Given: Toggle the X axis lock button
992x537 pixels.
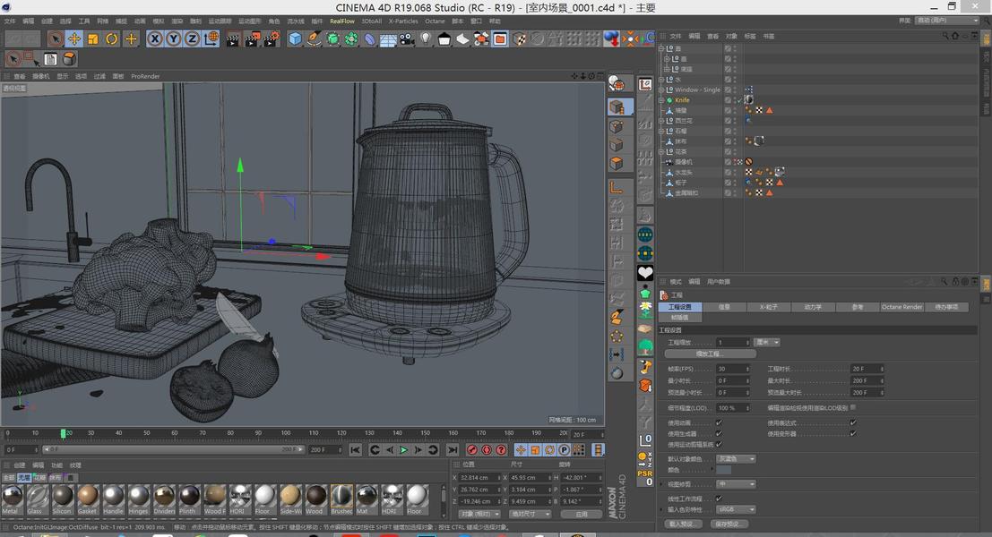Looking at the screenshot, I should pyautogui.click(x=155, y=38).
